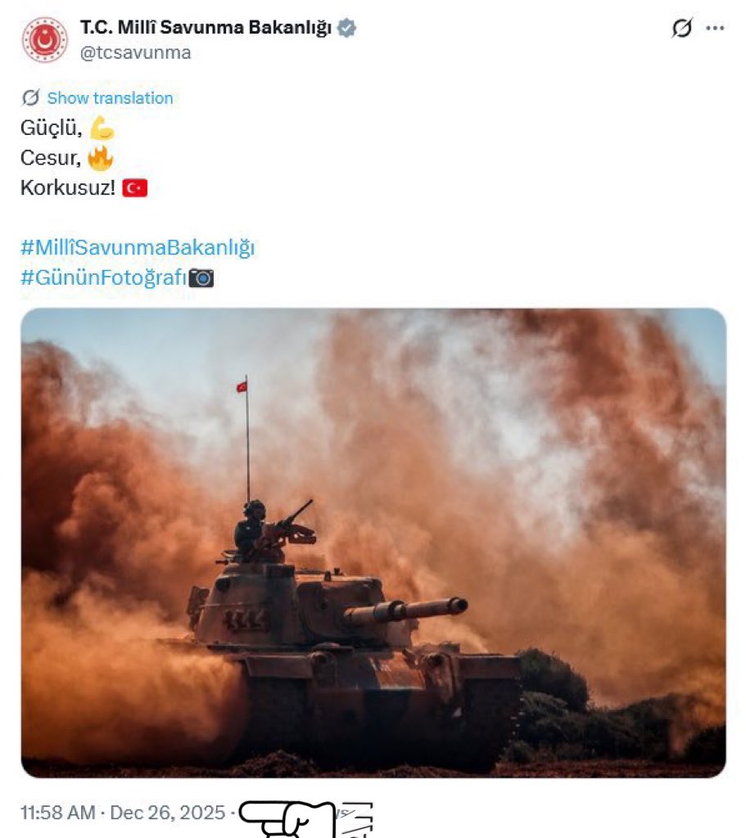Open the three-dot more options menu
The width and height of the screenshot is (746, 838).
pos(715,28)
